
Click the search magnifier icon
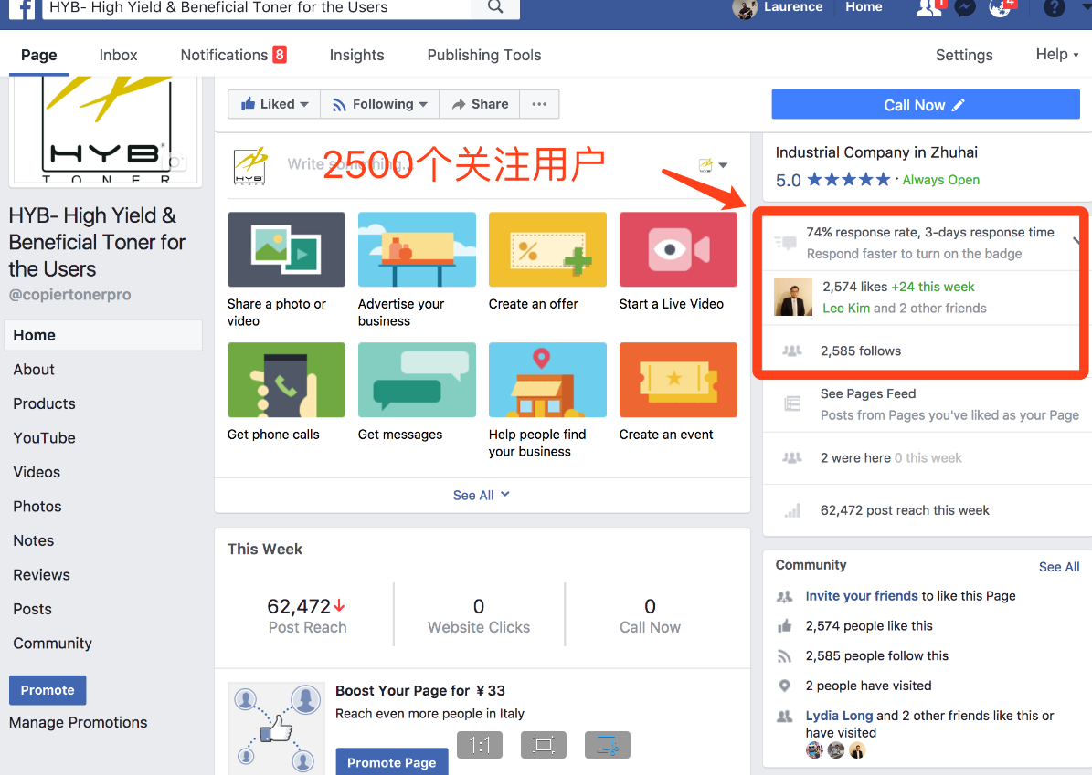click(495, 8)
